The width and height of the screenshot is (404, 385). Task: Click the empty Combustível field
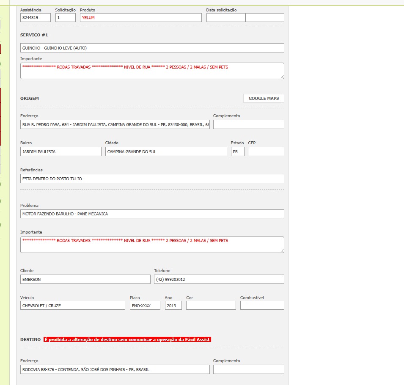(x=262, y=305)
